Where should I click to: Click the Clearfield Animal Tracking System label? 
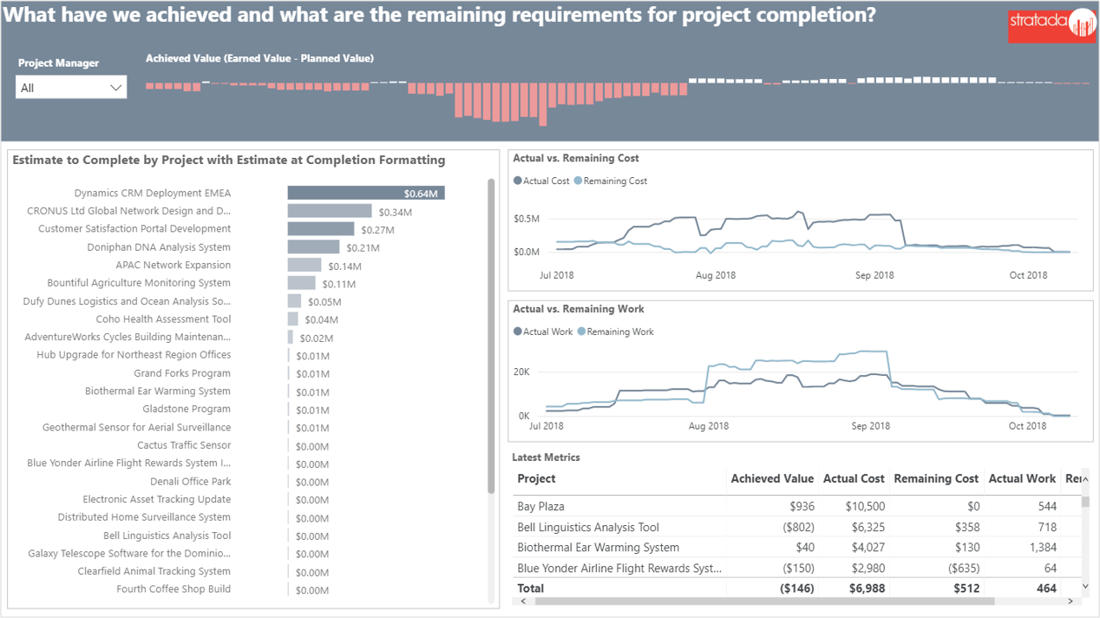click(154, 571)
